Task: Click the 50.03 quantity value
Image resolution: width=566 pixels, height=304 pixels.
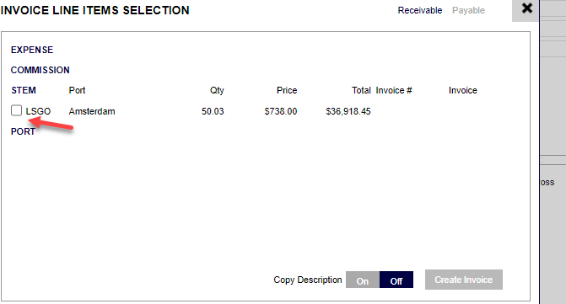Action: click(213, 111)
